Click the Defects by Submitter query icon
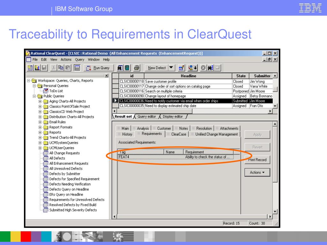Image resolution: width=327 pixels, height=245 pixels. 45,174
